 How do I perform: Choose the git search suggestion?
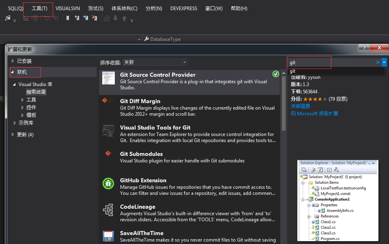pyautogui.click(x=336, y=71)
